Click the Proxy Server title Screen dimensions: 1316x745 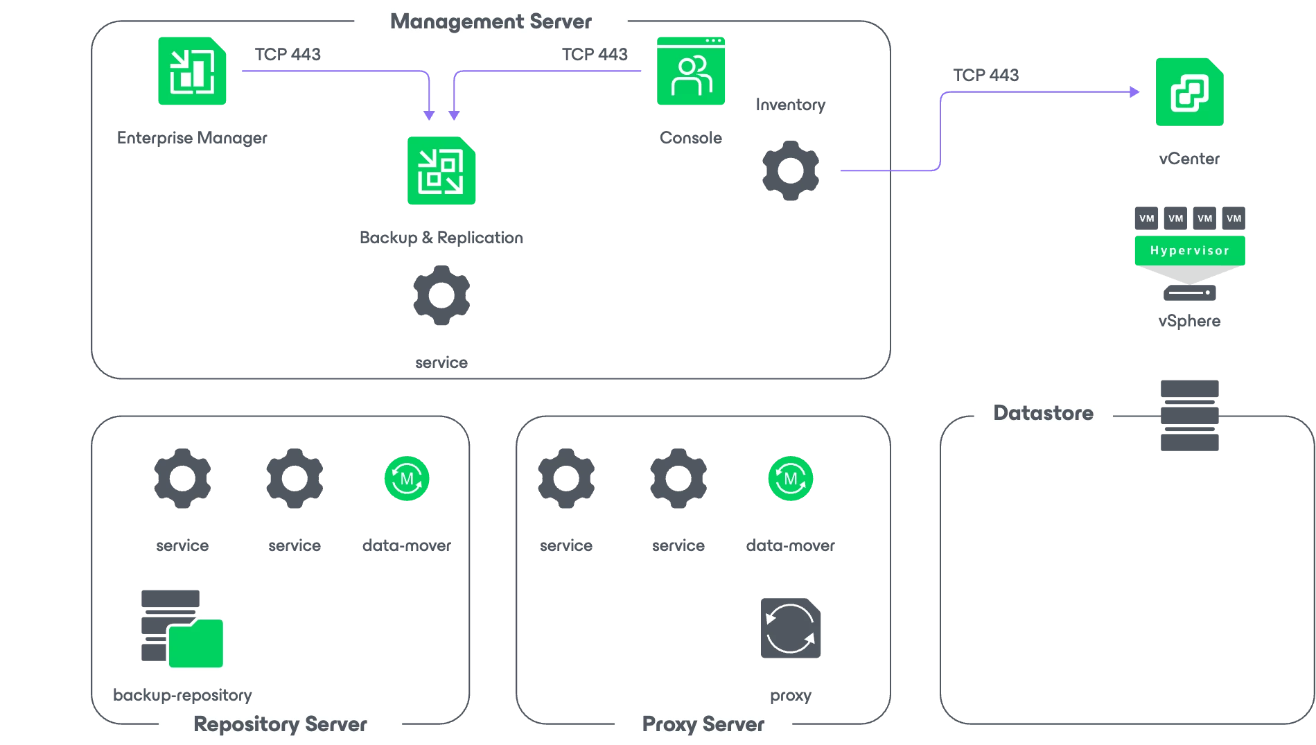point(703,724)
